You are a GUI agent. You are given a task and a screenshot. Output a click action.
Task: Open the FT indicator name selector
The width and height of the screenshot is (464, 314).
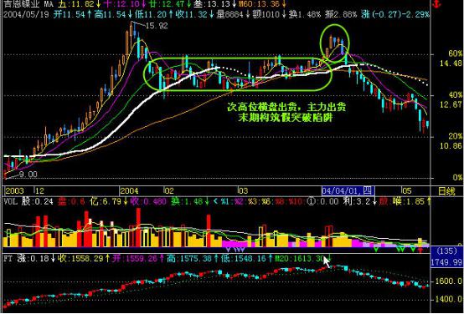[8, 259]
